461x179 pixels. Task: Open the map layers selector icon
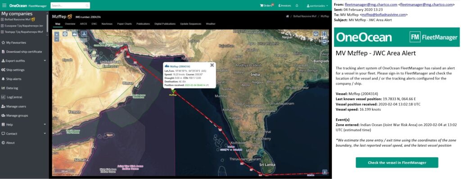click(316, 34)
